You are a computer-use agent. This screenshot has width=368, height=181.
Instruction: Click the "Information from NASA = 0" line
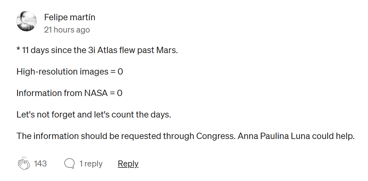tap(69, 93)
